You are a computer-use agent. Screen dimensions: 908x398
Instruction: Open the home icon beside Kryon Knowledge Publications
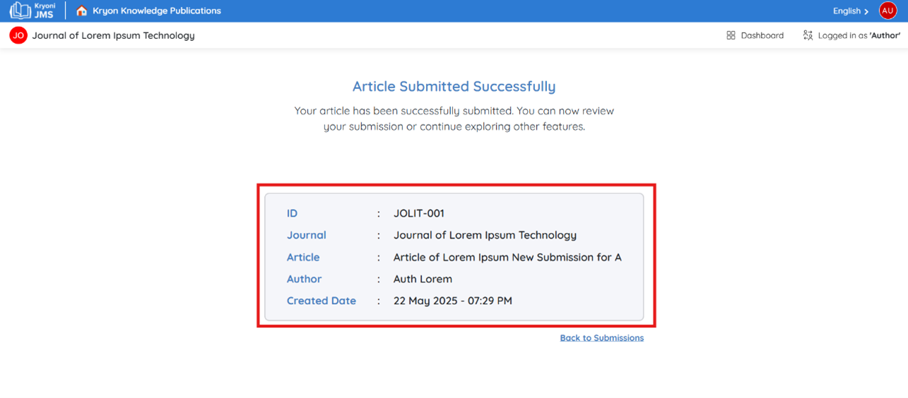pyautogui.click(x=81, y=11)
